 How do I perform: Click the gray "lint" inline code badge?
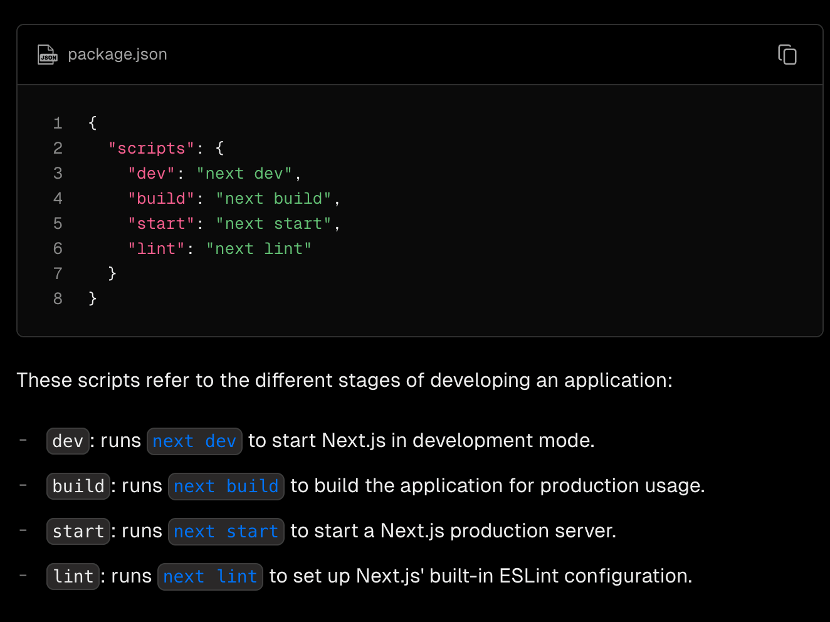click(x=73, y=577)
